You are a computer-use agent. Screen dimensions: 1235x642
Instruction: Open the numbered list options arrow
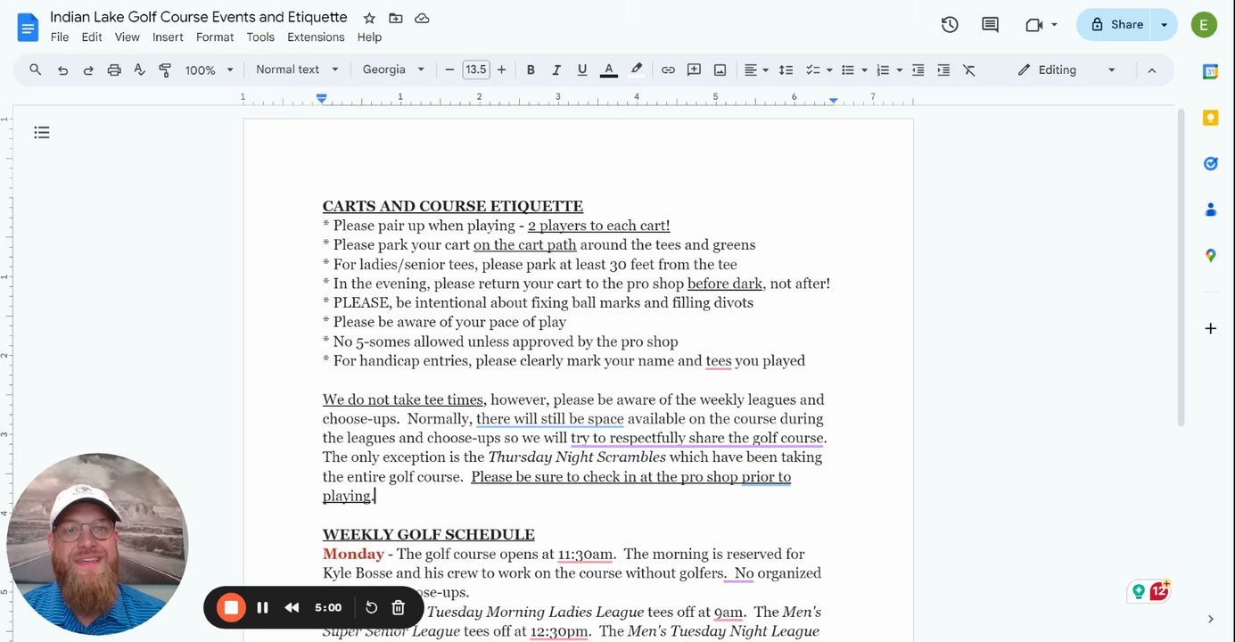click(899, 70)
